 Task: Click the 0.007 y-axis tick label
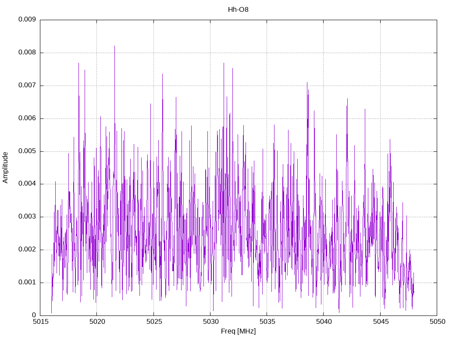tap(27, 86)
